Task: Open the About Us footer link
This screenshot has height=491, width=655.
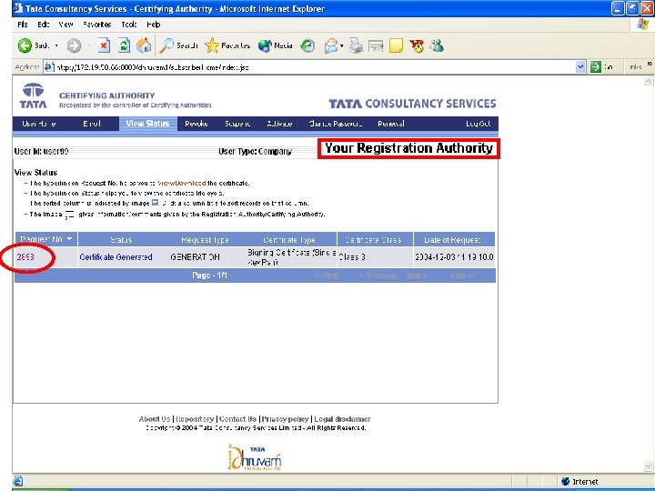Action: point(155,419)
